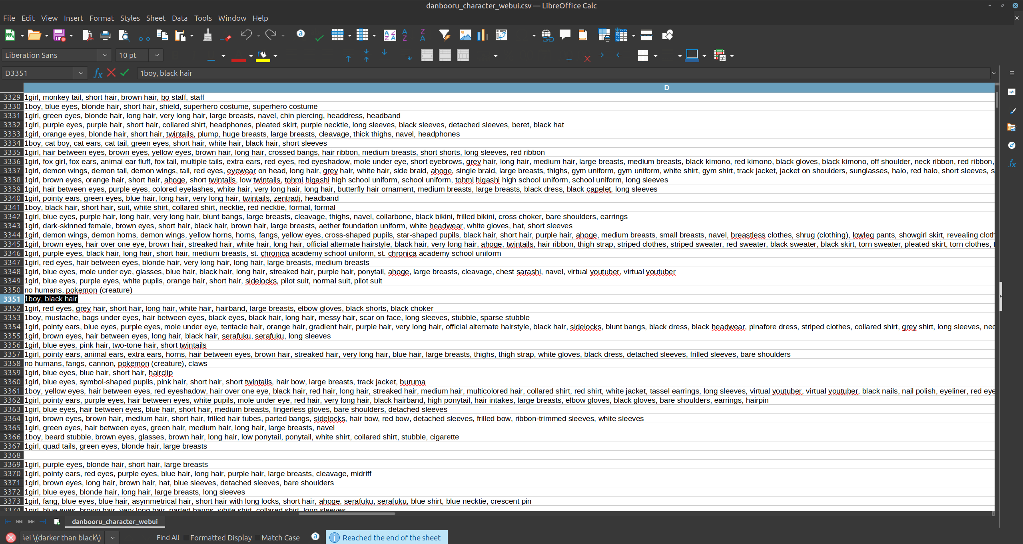Expand the font name dropdown

tap(105, 55)
